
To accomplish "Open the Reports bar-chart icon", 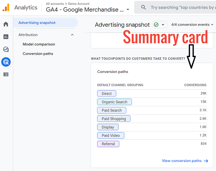I will tap(6, 37).
